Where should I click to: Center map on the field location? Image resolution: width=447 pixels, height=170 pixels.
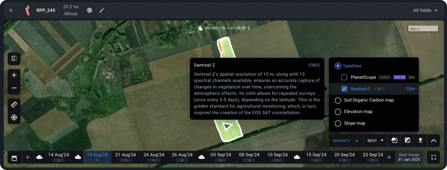tap(14, 117)
